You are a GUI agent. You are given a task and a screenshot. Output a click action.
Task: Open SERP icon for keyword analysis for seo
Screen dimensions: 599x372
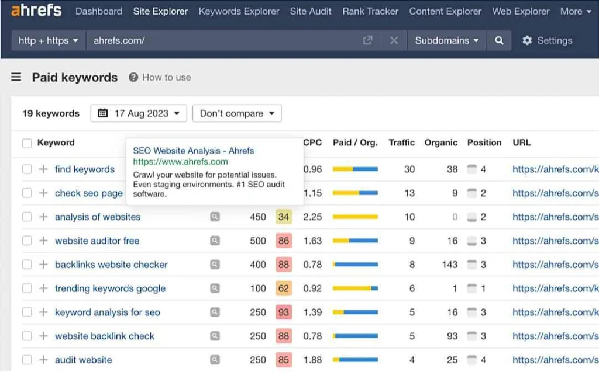pyautogui.click(x=215, y=312)
